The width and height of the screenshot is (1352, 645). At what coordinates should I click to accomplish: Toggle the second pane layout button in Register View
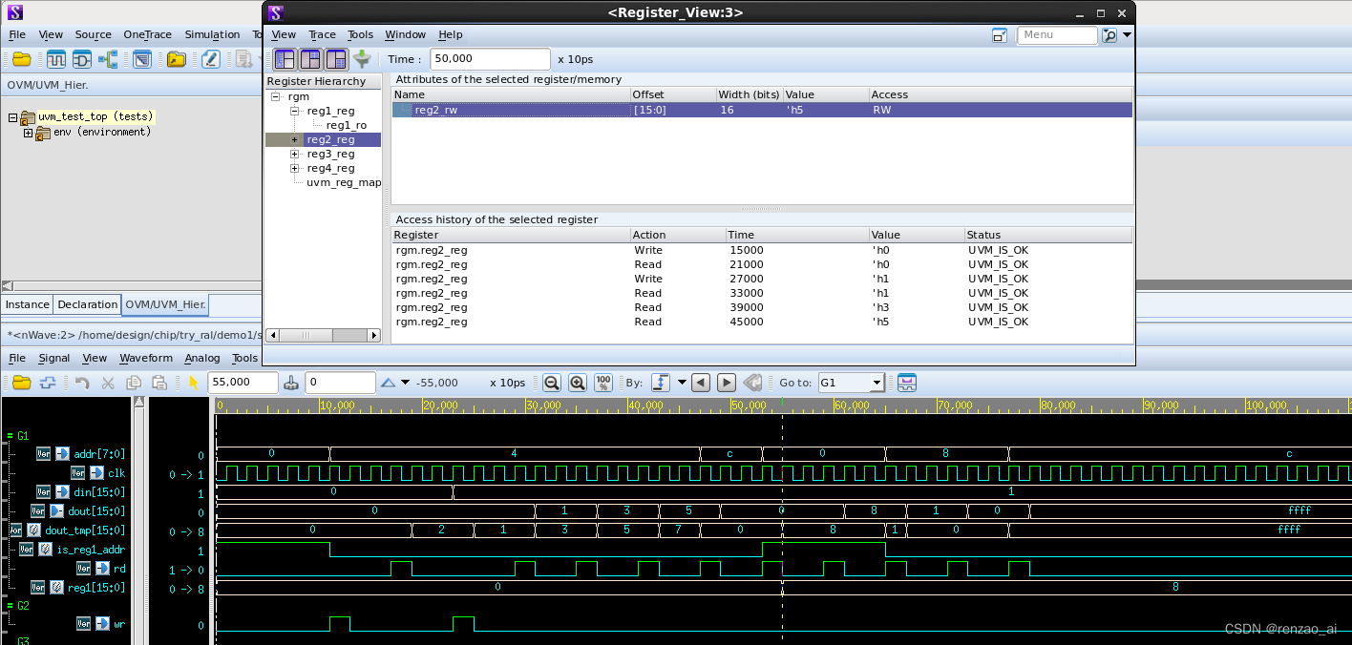pos(310,59)
